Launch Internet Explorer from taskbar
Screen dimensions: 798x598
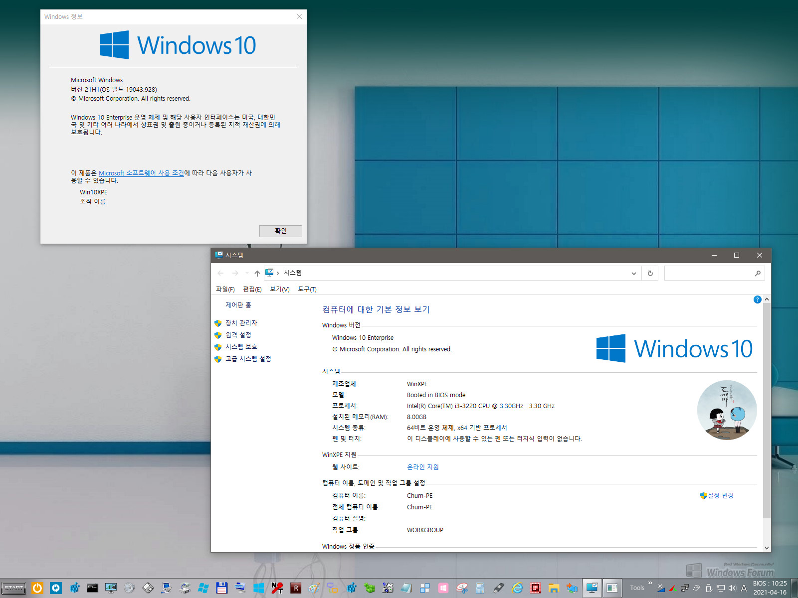517,588
